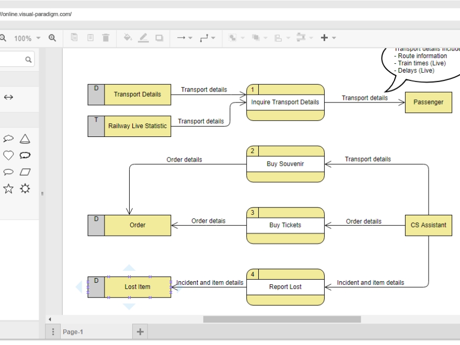Viewport: 460px width, 345px height.
Task: Click the plus icon to insert a shape
Action: click(x=325, y=38)
